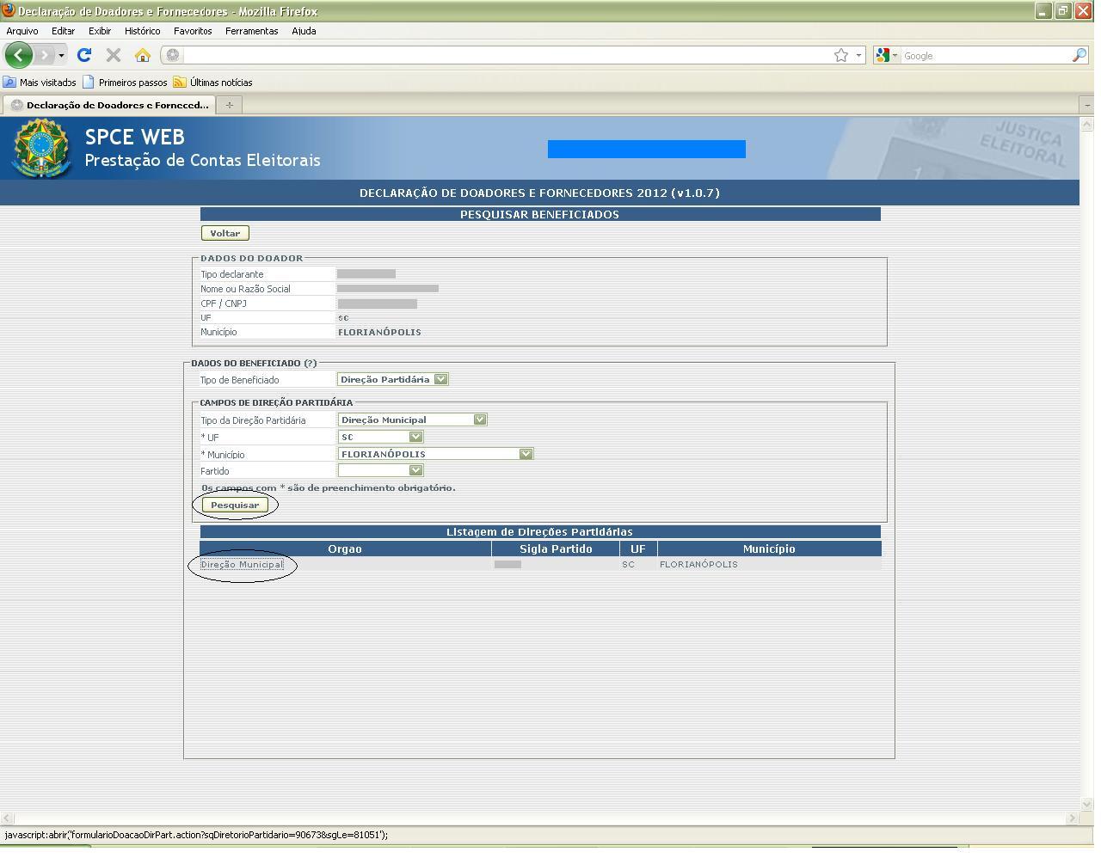The height and width of the screenshot is (858, 1101).
Task: Click the Sigla Partido column header
Action: pos(556,549)
